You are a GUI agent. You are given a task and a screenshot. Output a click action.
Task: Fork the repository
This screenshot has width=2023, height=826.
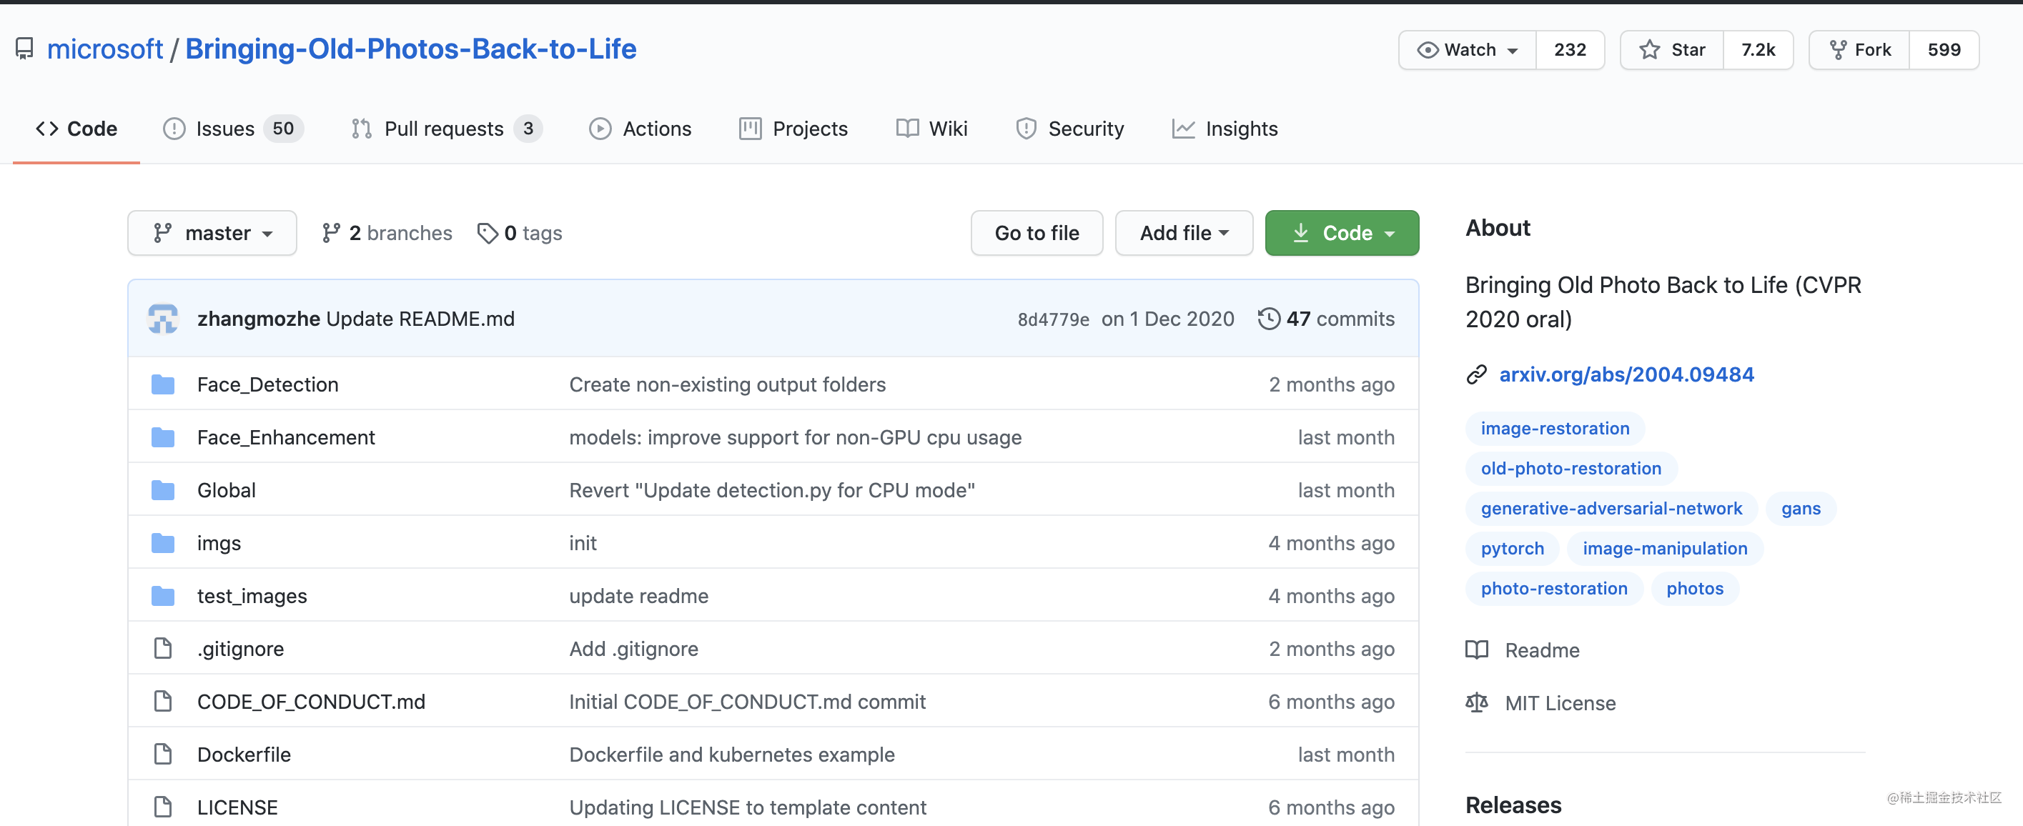click(x=1859, y=50)
